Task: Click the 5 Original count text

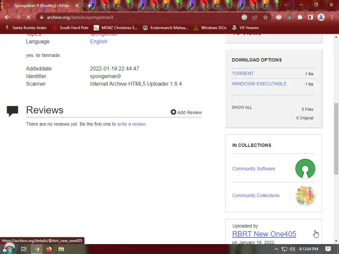Action: tap(305, 118)
